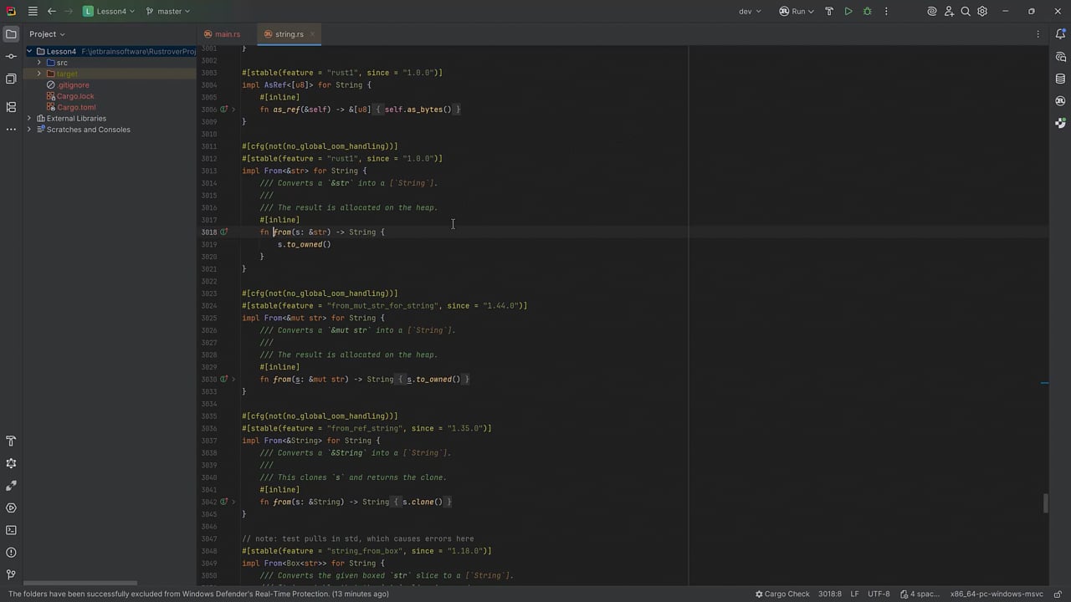
Task: Open the Terminal tool window icon
Action: [11, 530]
